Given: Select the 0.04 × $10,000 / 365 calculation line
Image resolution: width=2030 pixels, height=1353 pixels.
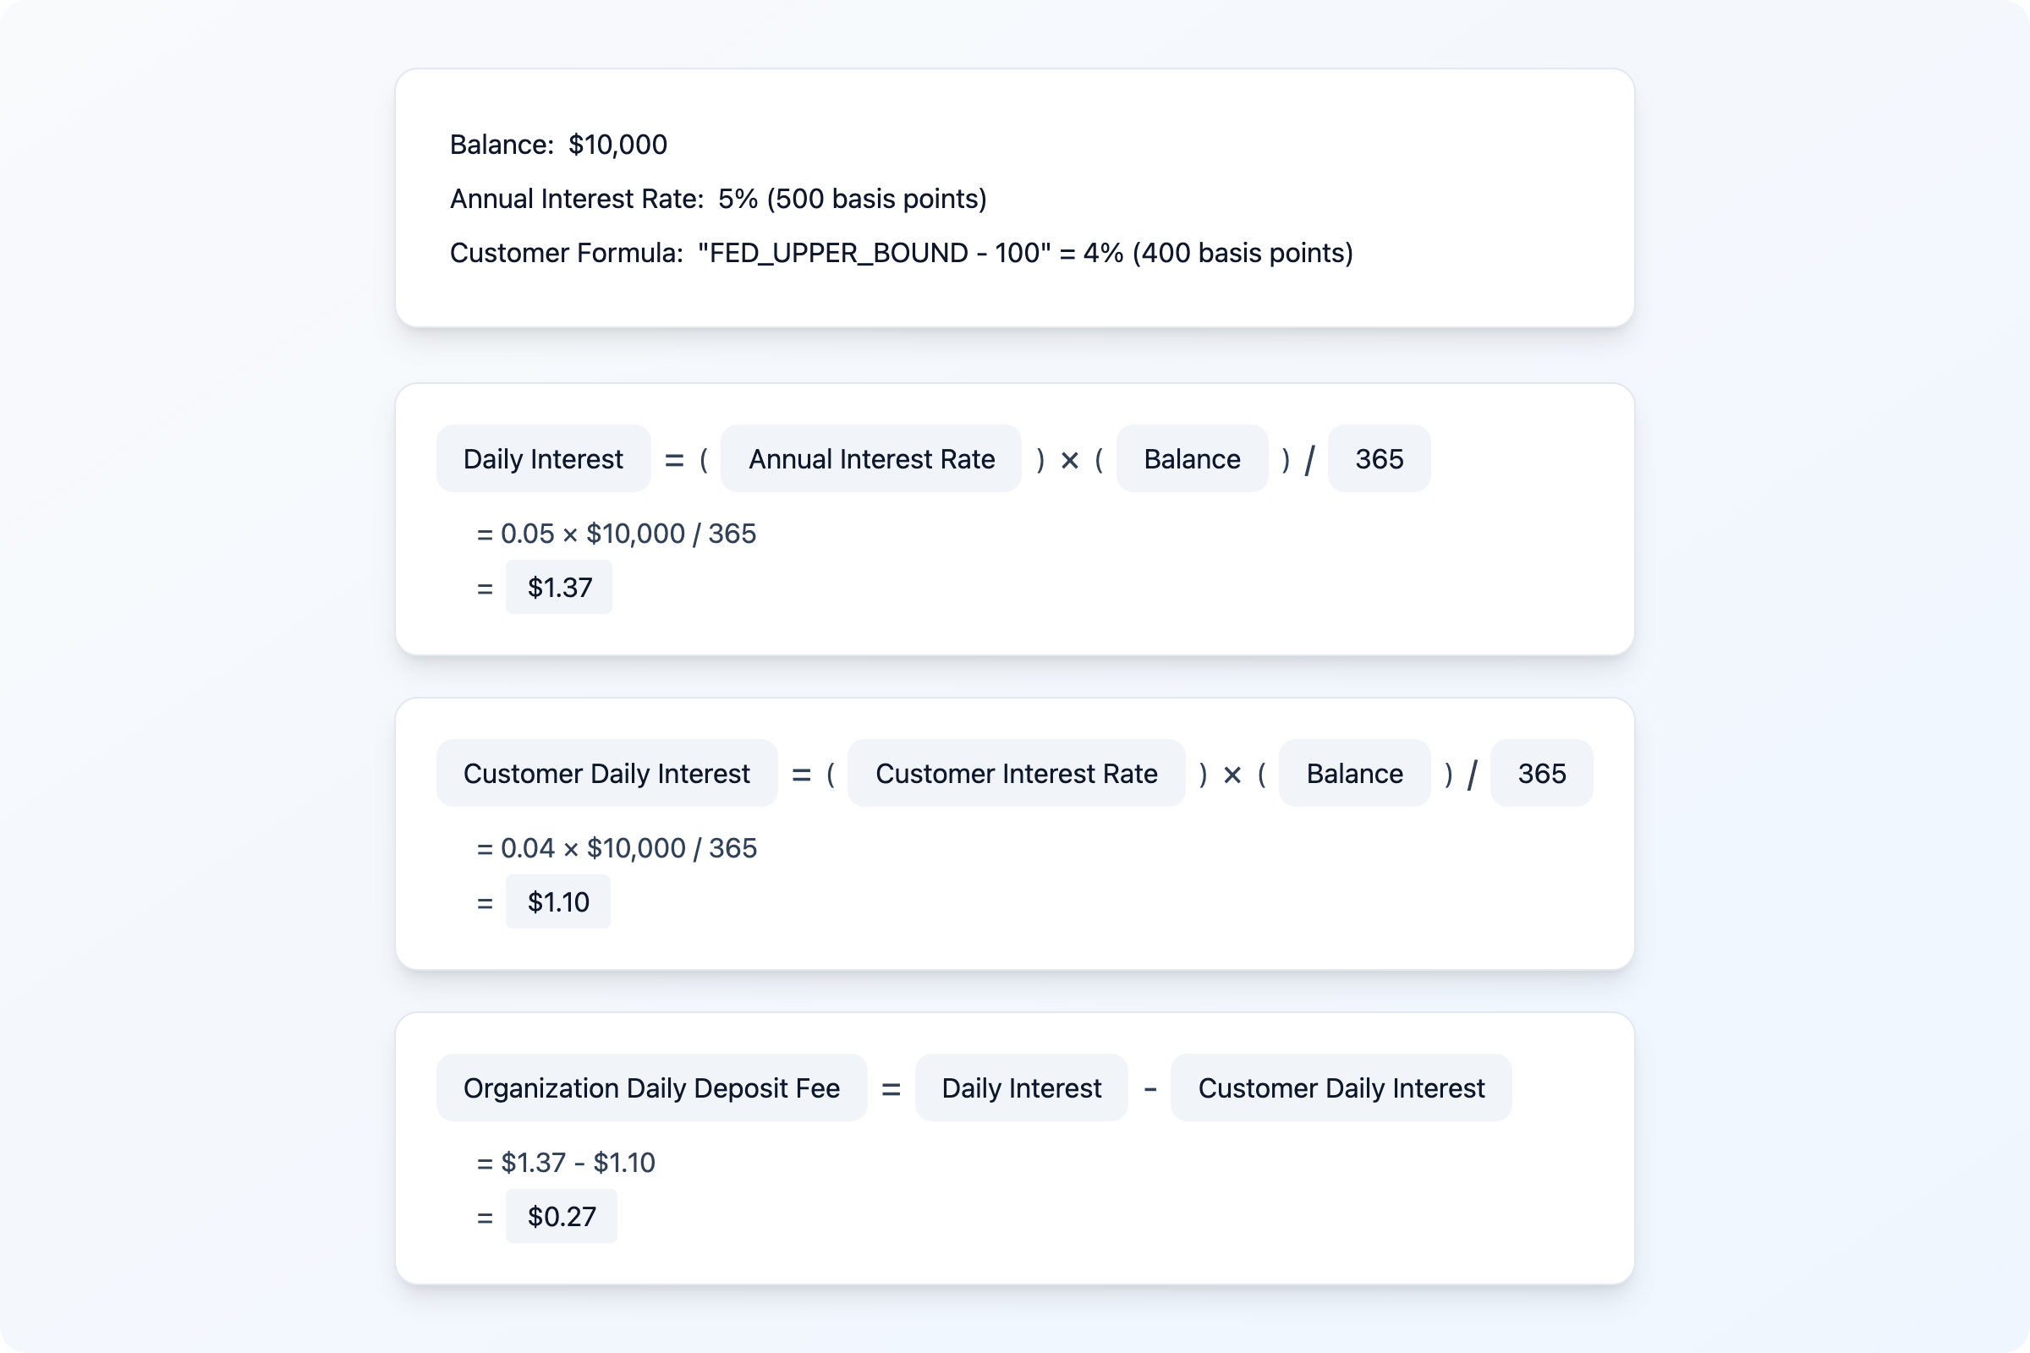Looking at the screenshot, I should point(617,849).
